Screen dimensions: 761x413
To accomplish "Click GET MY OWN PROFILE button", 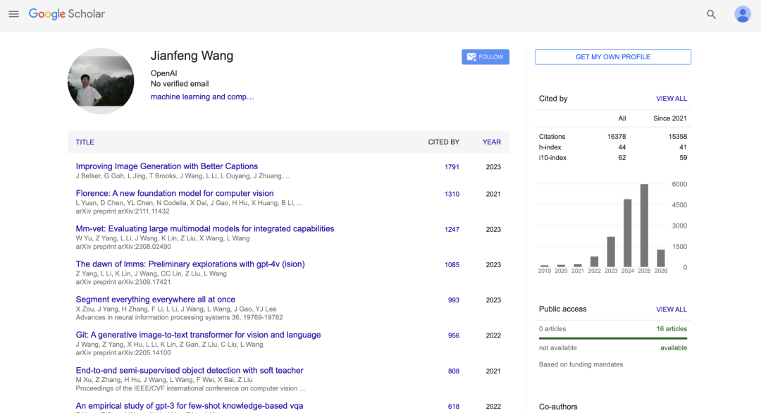I will pyautogui.click(x=612, y=56).
